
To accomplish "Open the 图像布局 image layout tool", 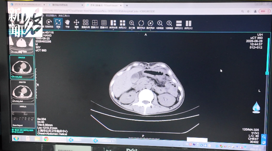I will [86, 24].
